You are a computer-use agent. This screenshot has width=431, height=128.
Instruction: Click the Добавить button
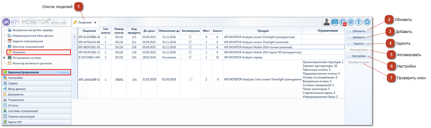pos(359,37)
